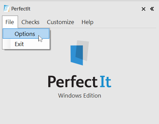Choose Exit from the File menu

tap(26, 44)
